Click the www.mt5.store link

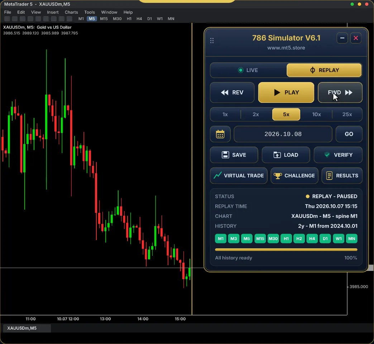point(286,48)
